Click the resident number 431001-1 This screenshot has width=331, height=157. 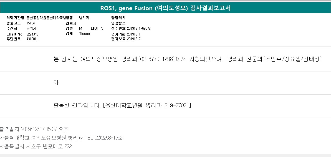(33, 39)
